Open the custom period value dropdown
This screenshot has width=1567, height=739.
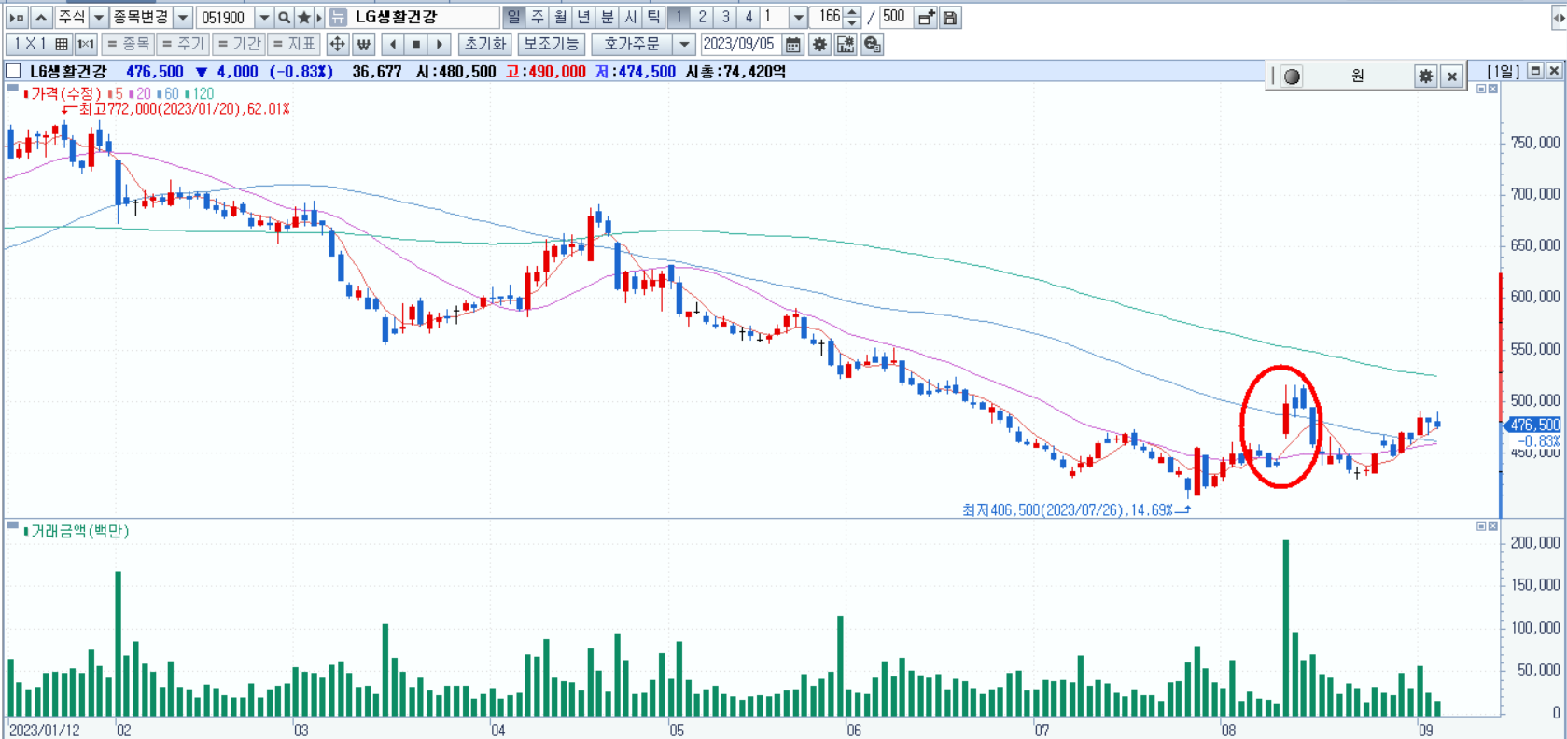click(798, 17)
